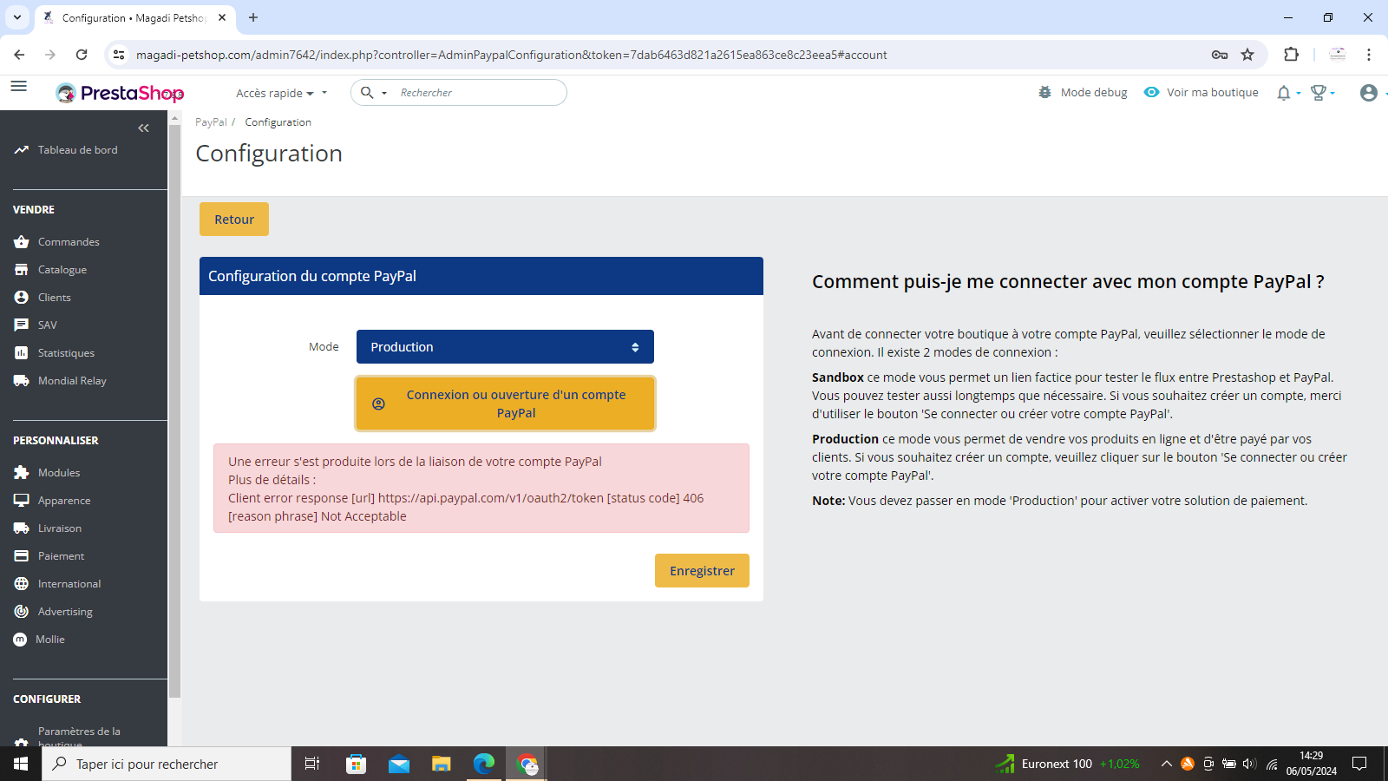Open Paiement menu item
Screen dimensions: 1388x781
coord(62,556)
